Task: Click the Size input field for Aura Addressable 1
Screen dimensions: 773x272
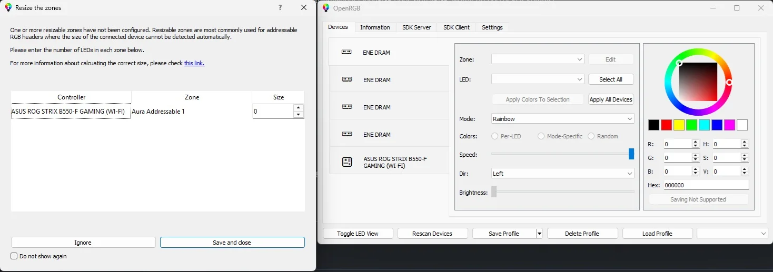Action: click(x=273, y=112)
